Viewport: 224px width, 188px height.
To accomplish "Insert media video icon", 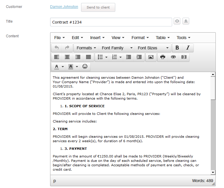I will point(184,57).
